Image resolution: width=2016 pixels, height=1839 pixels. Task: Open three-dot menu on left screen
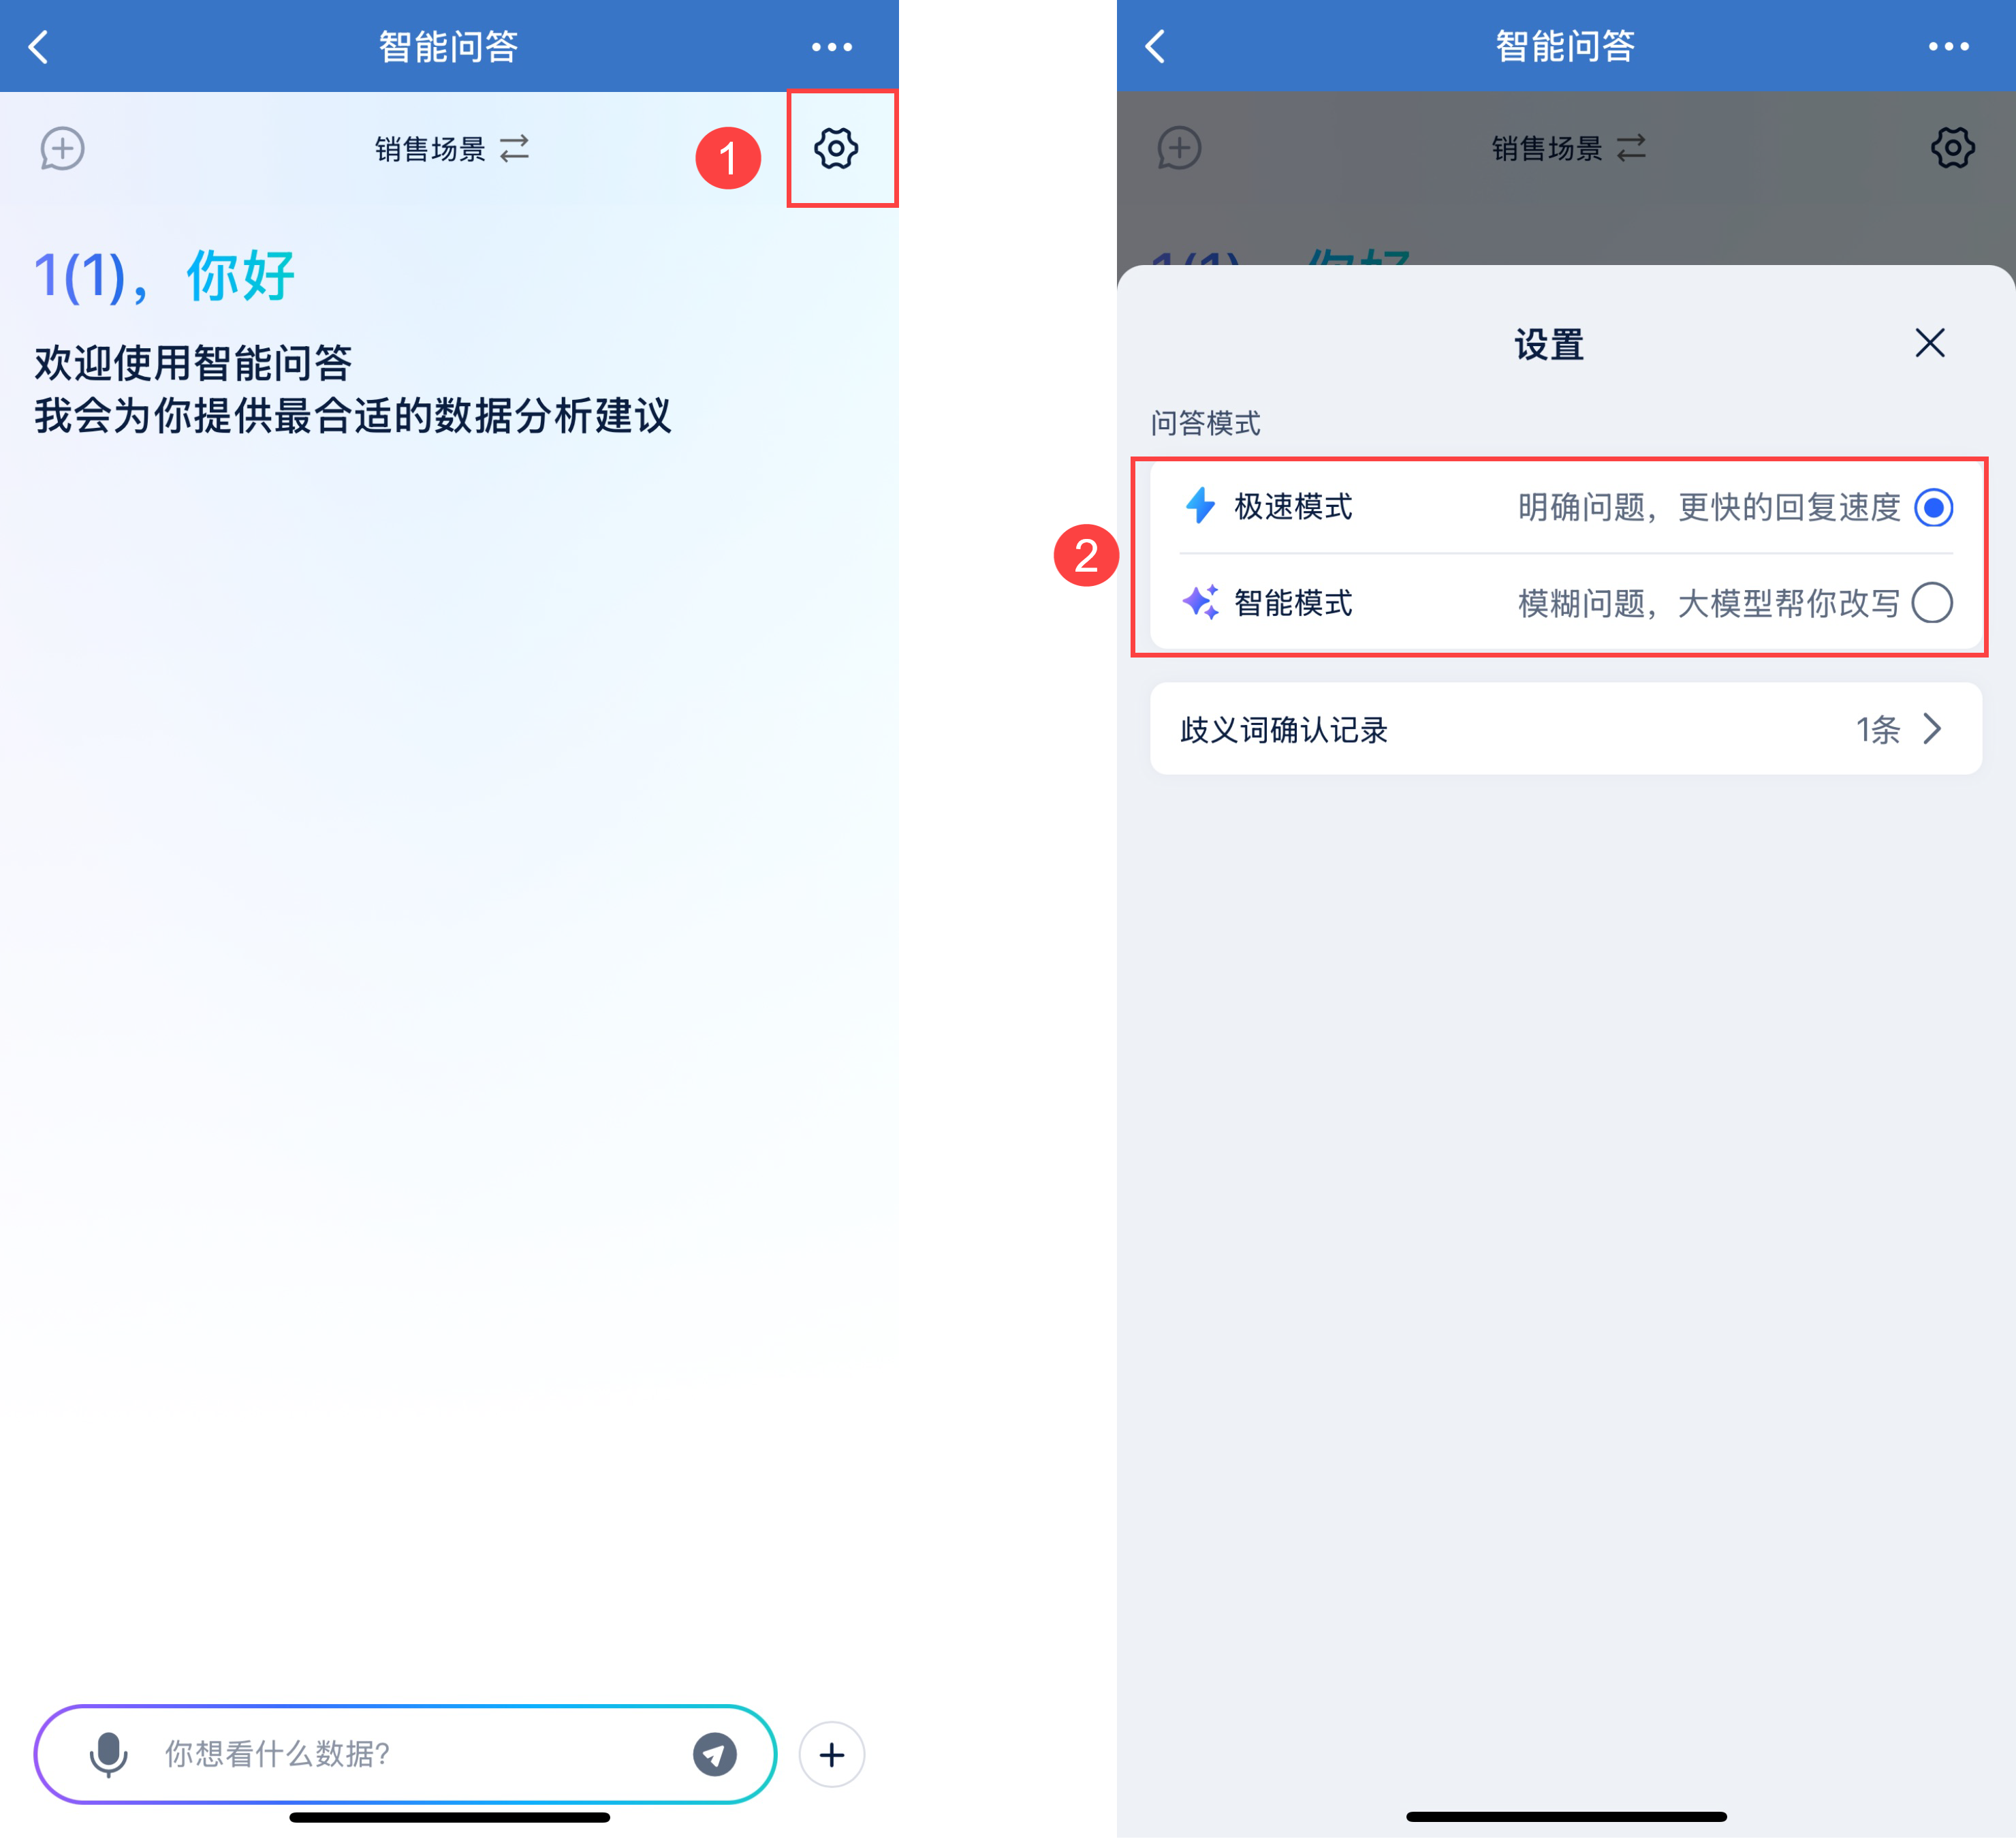click(831, 47)
